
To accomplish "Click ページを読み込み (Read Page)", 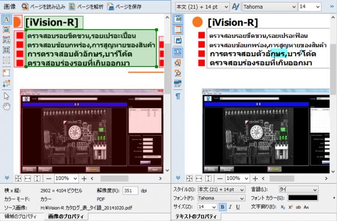I will [43, 7].
